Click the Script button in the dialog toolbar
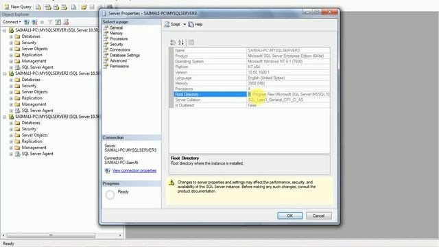 [172, 25]
